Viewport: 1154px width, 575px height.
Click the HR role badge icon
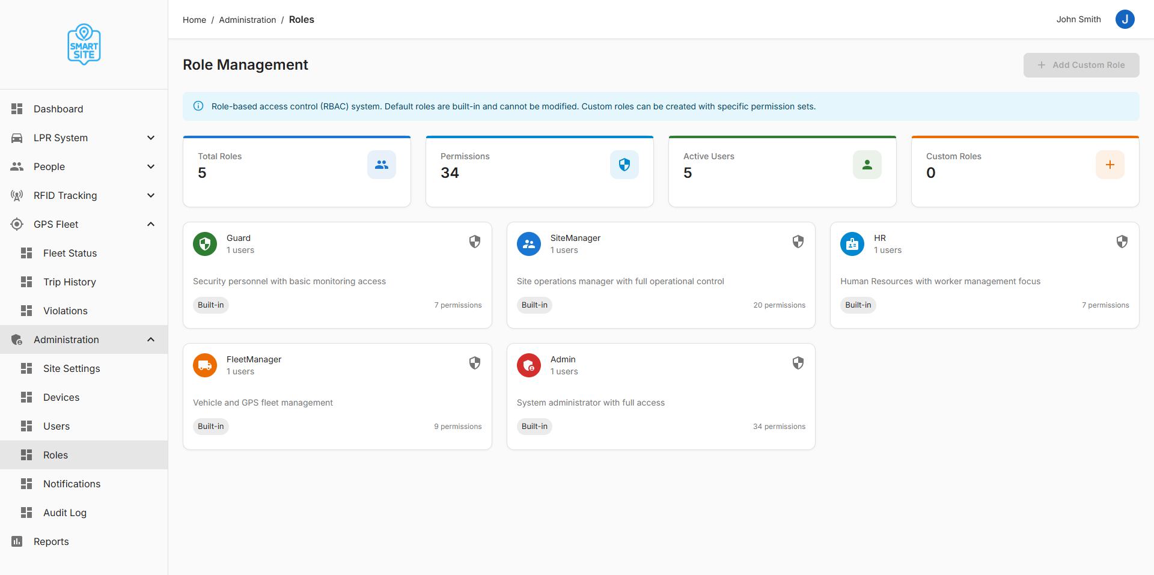[x=852, y=244]
